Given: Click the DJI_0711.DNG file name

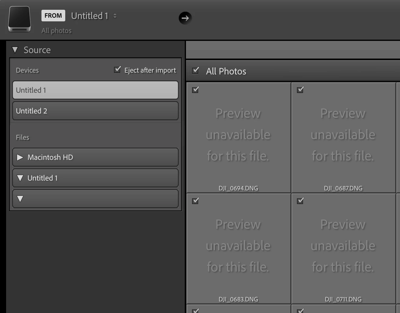Looking at the screenshot, I should coord(343,299).
